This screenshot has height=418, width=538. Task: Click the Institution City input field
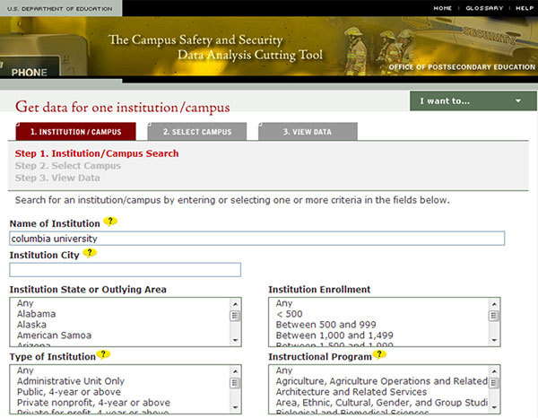click(126, 270)
